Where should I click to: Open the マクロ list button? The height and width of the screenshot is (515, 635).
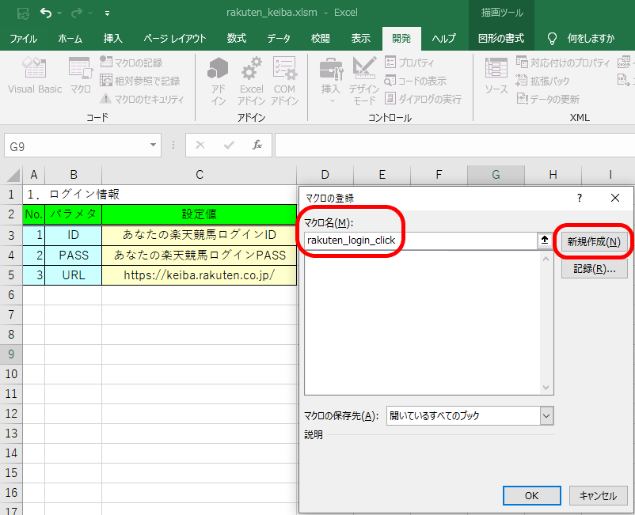click(x=80, y=76)
